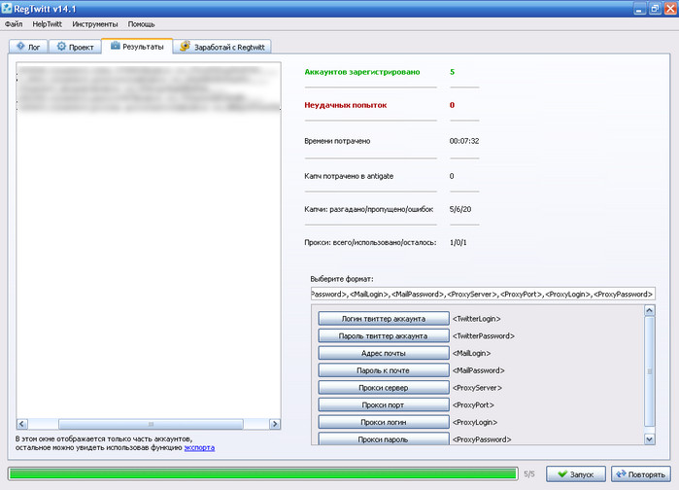Click the results list scroll left arrow
Viewport: 679px width, 490px height.
click(22, 424)
